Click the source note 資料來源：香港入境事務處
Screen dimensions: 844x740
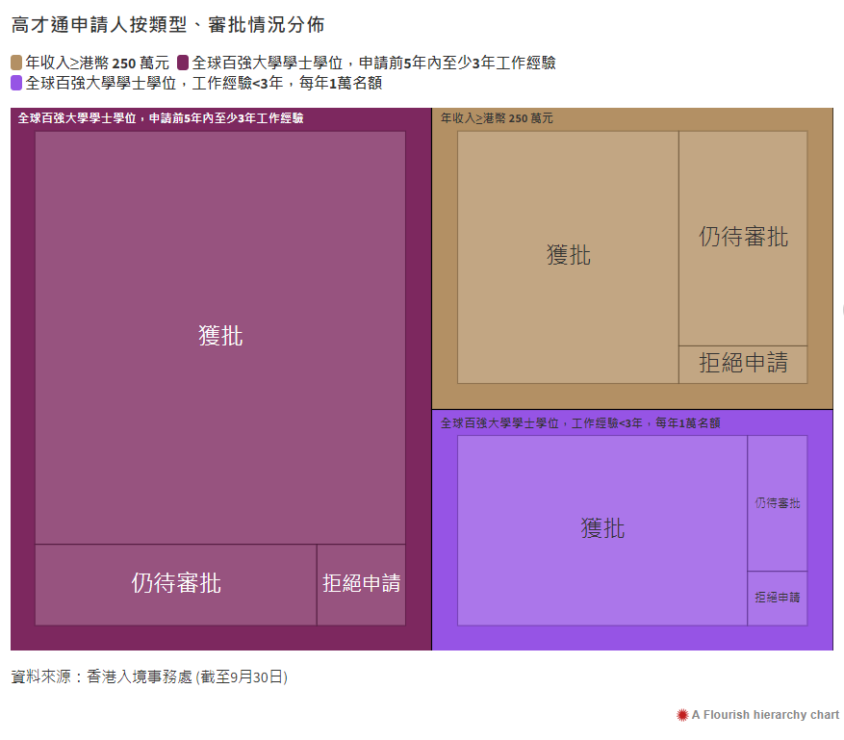pyautogui.click(x=149, y=676)
